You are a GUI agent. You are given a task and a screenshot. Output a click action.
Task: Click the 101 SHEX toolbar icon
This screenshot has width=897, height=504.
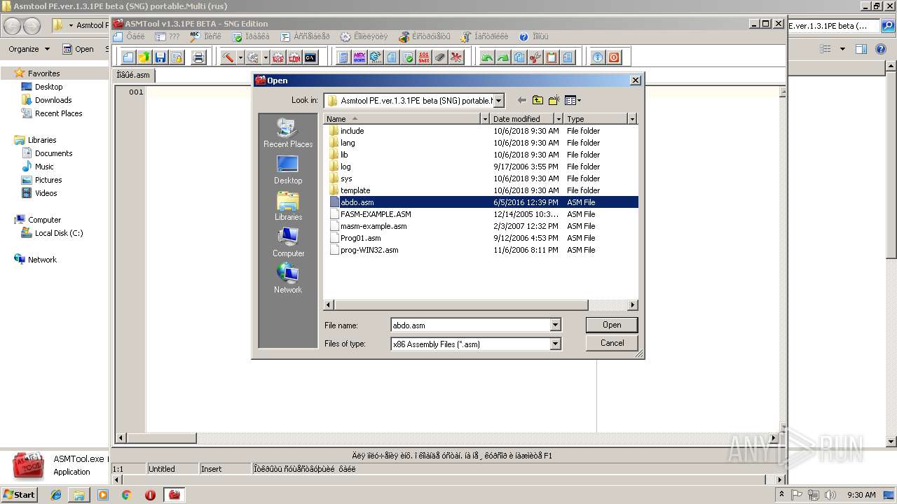point(424,57)
